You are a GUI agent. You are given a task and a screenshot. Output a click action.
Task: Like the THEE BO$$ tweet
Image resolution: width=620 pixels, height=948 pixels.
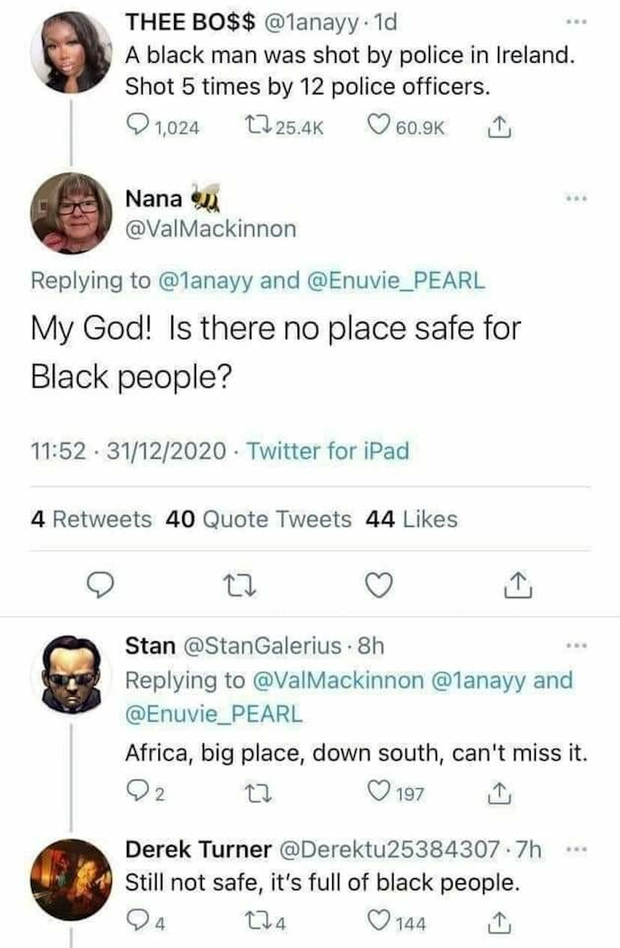tap(377, 126)
